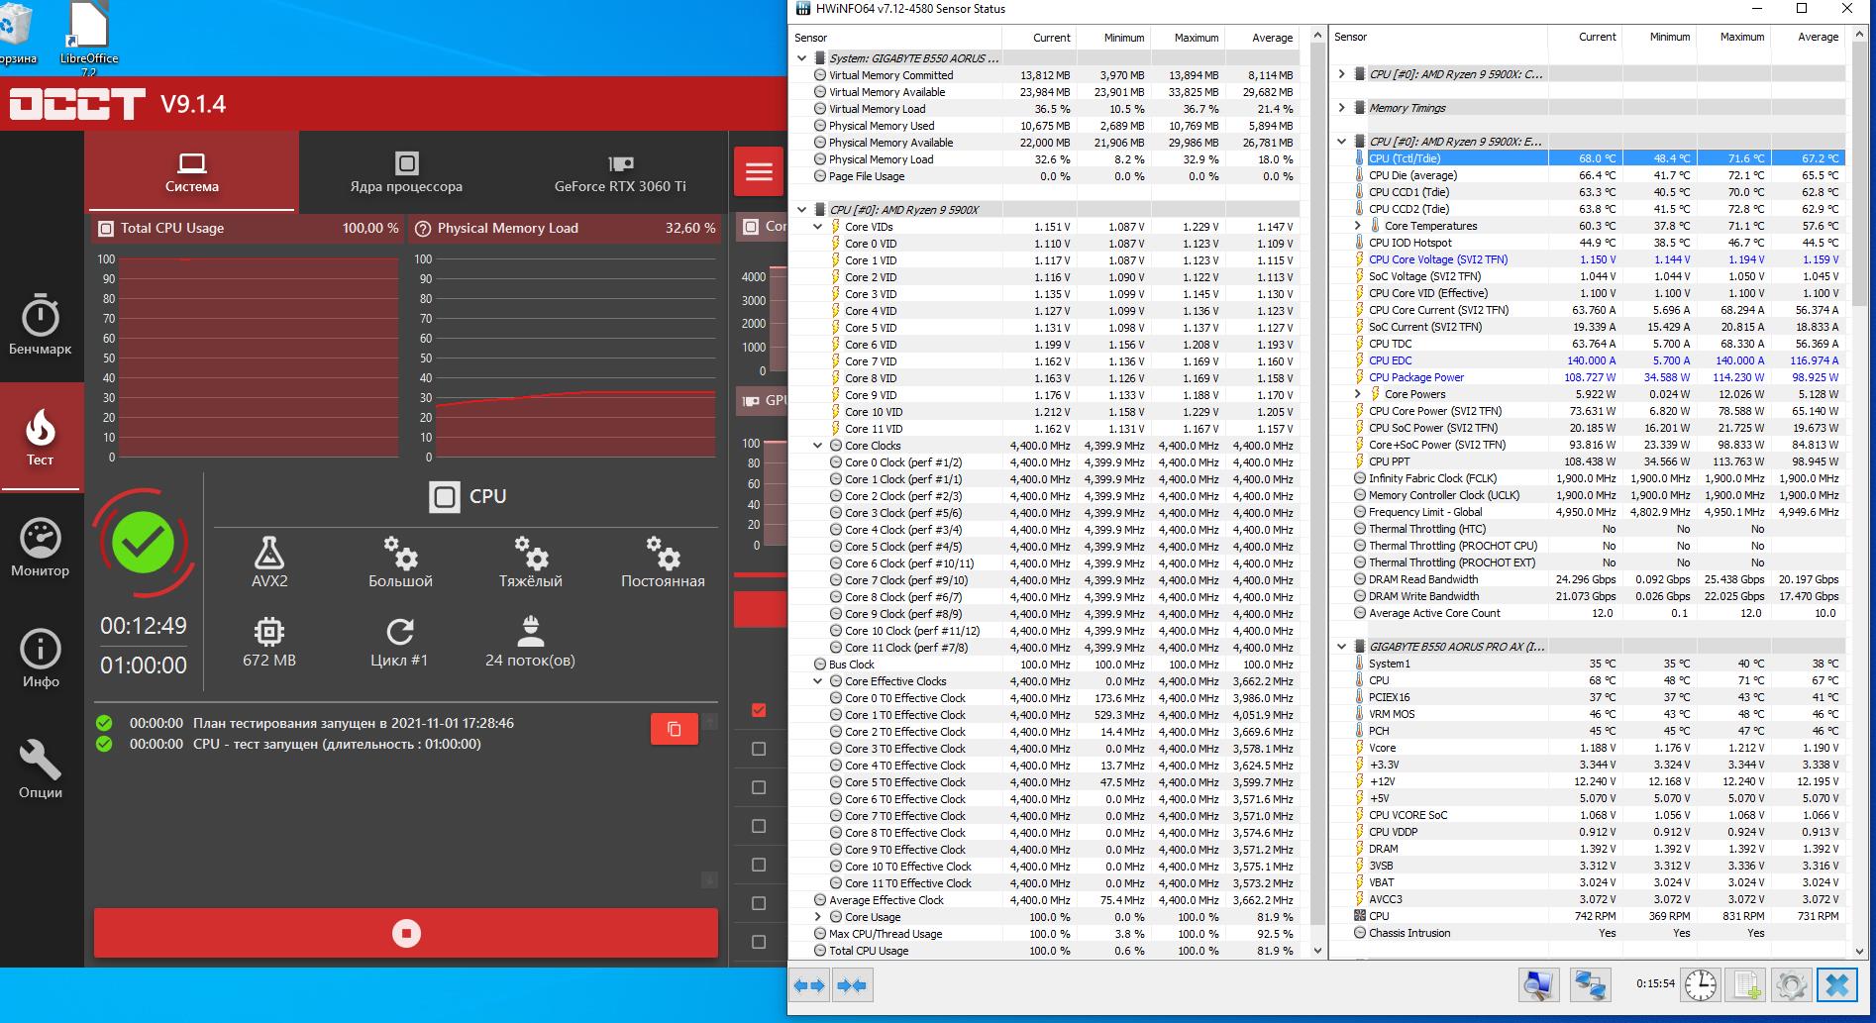This screenshot has height=1023, width=1876.
Task: Expand the Core Powers node
Action: (x=1357, y=394)
